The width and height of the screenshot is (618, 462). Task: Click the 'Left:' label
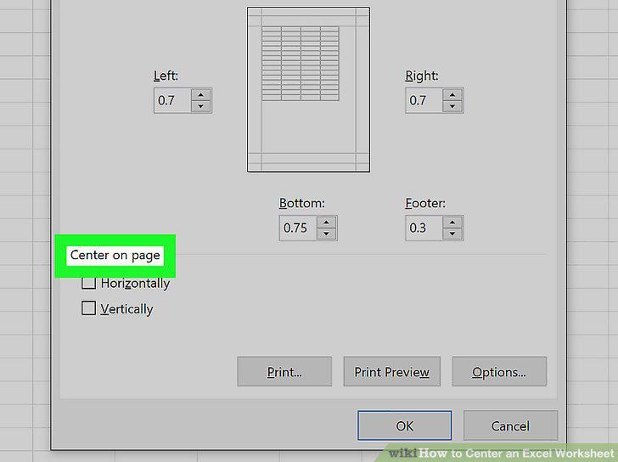pyautogui.click(x=166, y=76)
